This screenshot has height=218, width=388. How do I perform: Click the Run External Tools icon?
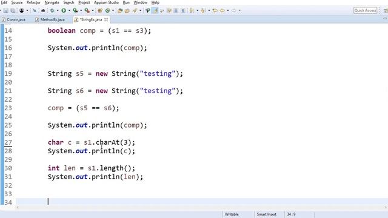[x=87, y=11]
